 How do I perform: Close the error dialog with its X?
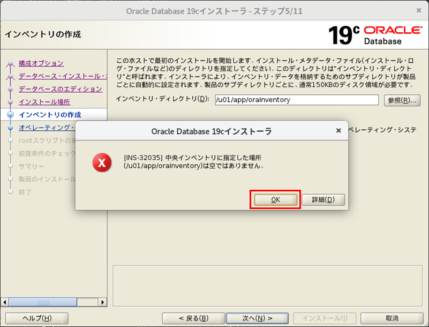(x=338, y=130)
